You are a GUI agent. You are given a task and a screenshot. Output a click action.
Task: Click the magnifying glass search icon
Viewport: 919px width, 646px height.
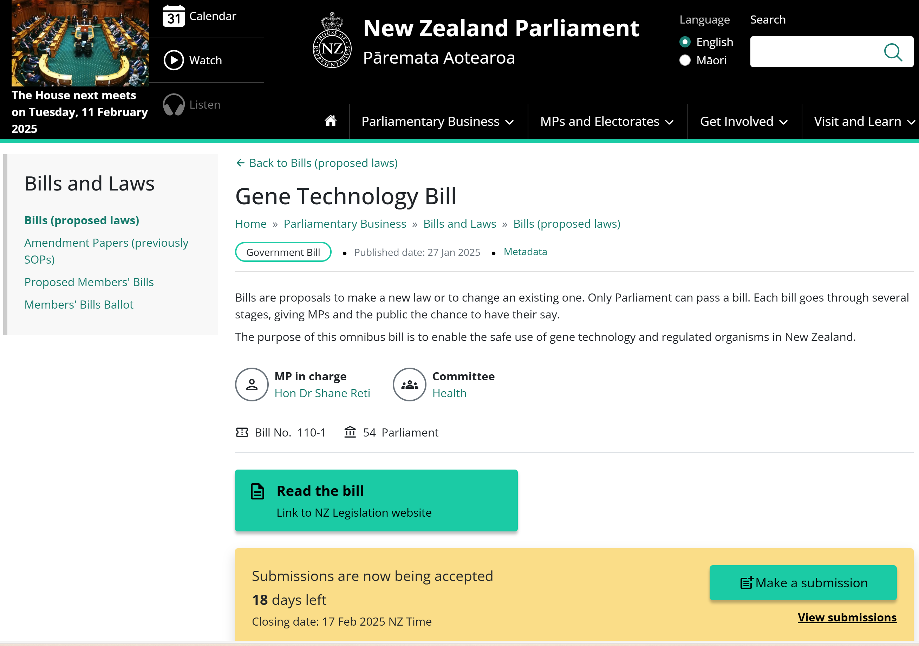click(893, 52)
